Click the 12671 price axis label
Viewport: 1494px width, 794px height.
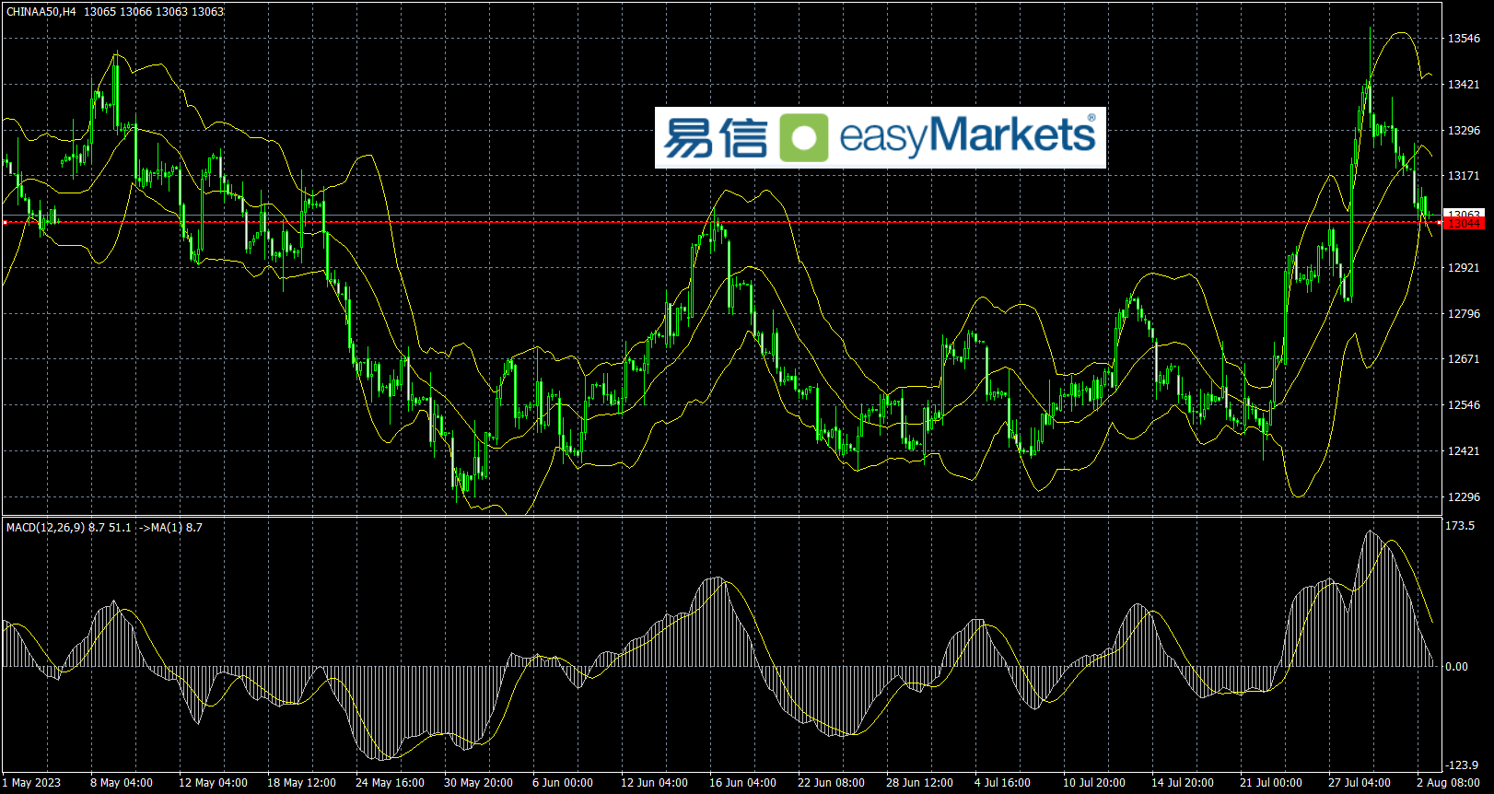1464,359
